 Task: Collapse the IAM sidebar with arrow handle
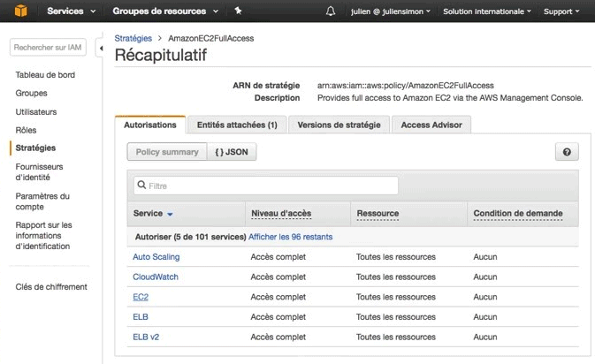[101, 49]
